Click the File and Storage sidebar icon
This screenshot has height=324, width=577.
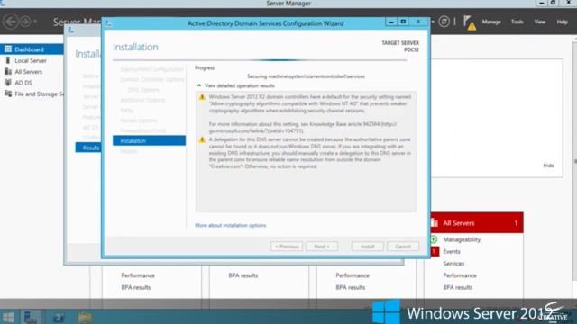point(8,94)
